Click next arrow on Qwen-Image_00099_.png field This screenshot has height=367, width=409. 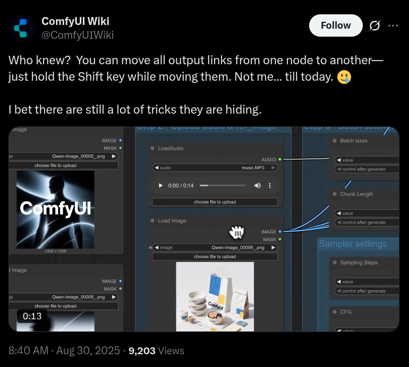(273, 247)
